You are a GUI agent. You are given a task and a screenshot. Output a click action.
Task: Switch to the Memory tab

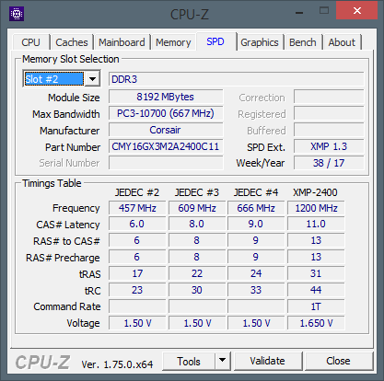173,42
